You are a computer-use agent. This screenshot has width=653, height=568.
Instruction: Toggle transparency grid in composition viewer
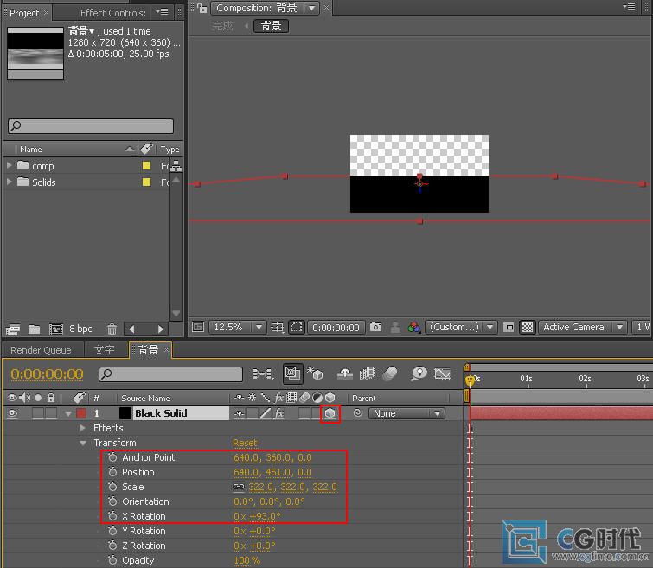528,328
